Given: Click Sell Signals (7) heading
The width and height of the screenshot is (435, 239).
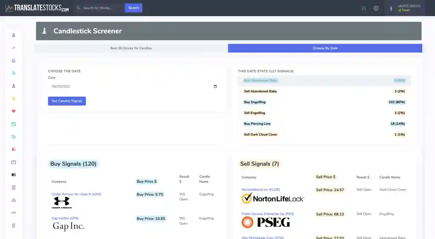Looking at the screenshot, I should coord(259,164).
